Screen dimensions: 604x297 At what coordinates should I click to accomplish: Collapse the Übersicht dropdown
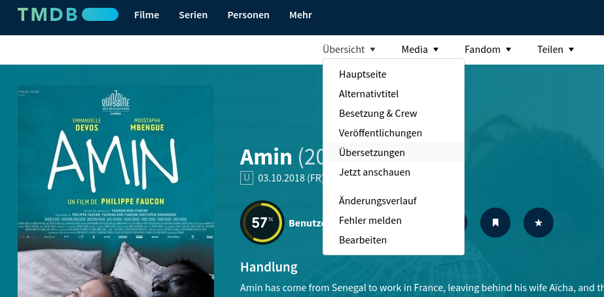(349, 49)
